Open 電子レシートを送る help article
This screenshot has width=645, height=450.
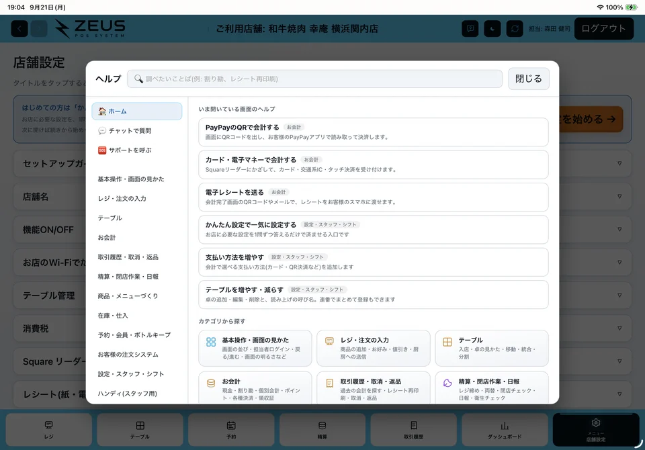374,197
